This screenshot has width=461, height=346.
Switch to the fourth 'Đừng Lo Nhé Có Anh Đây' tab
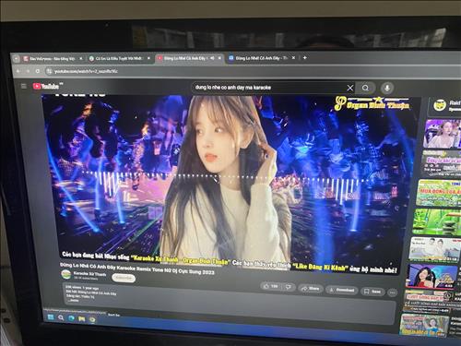tap(262, 58)
